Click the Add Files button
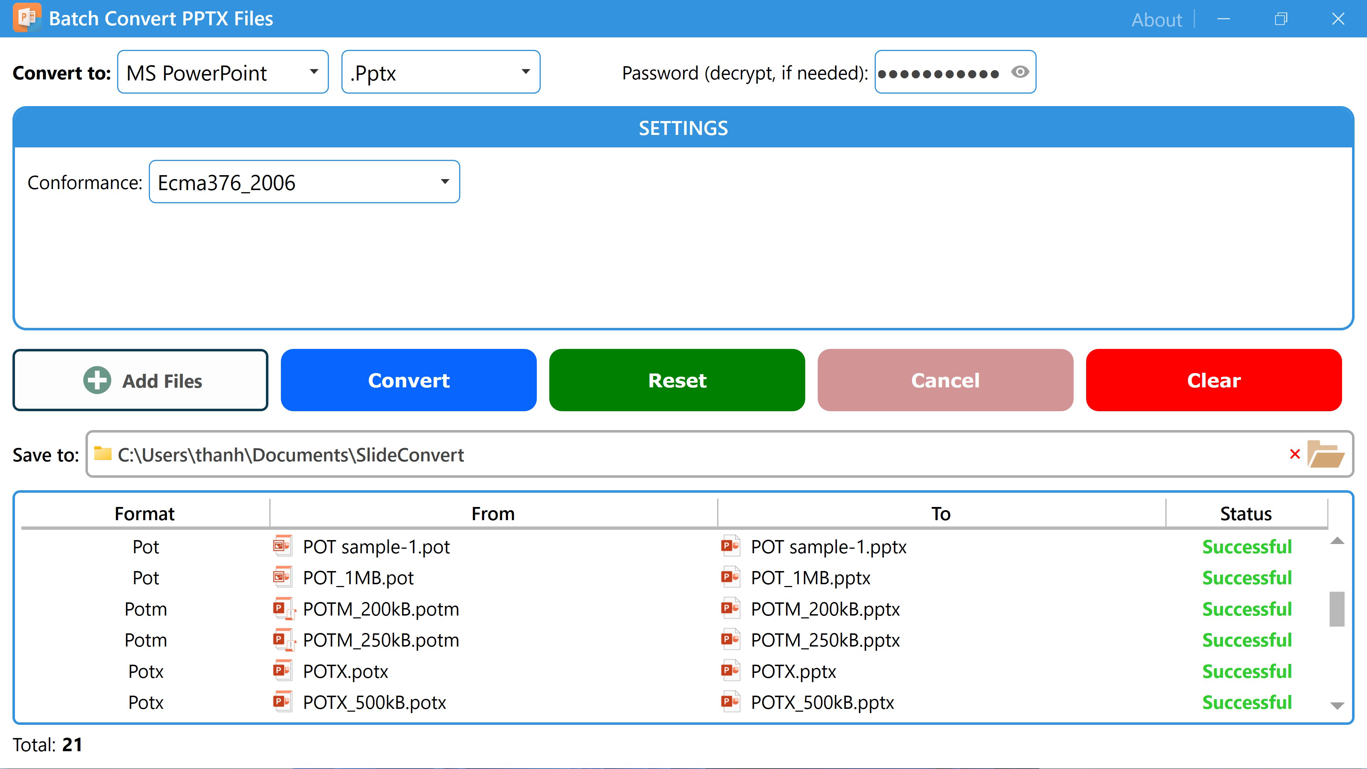The height and width of the screenshot is (769, 1367). click(141, 380)
